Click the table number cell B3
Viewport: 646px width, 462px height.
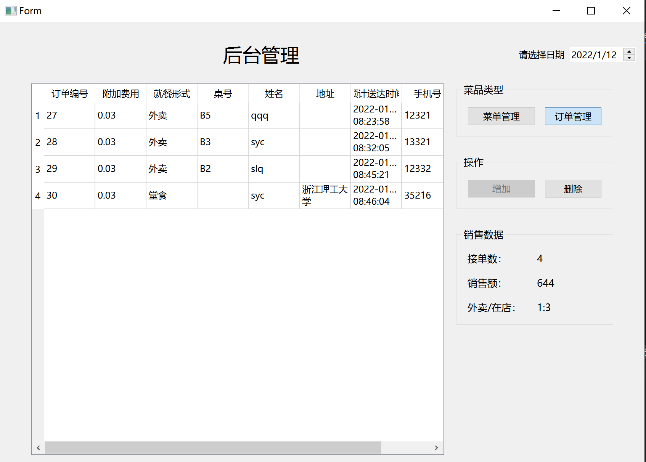[x=223, y=142]
